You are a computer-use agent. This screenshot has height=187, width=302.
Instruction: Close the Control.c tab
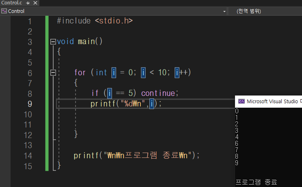pyautogui.click(x=35, y=3)
